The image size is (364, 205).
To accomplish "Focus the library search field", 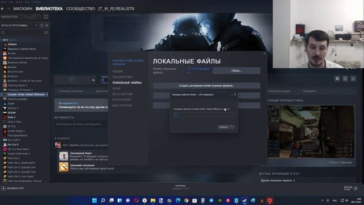I will click(x=22, y=32).
